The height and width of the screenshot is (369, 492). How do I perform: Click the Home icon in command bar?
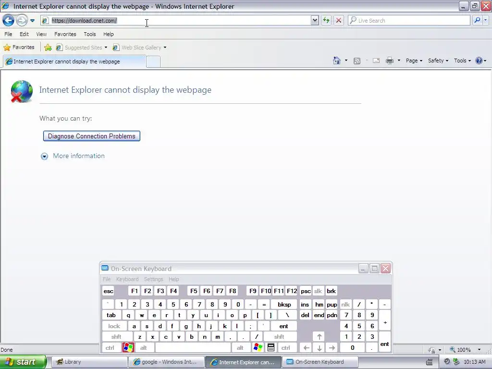tap(337, 61)
